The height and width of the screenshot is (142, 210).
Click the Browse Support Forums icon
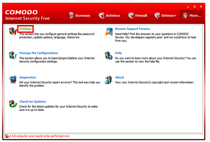click(109, 31)
